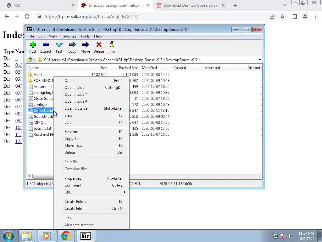Viewport: 322px width, 242px height.
Task: Switch to Download Desktop Goose tab
Action: 191,5
